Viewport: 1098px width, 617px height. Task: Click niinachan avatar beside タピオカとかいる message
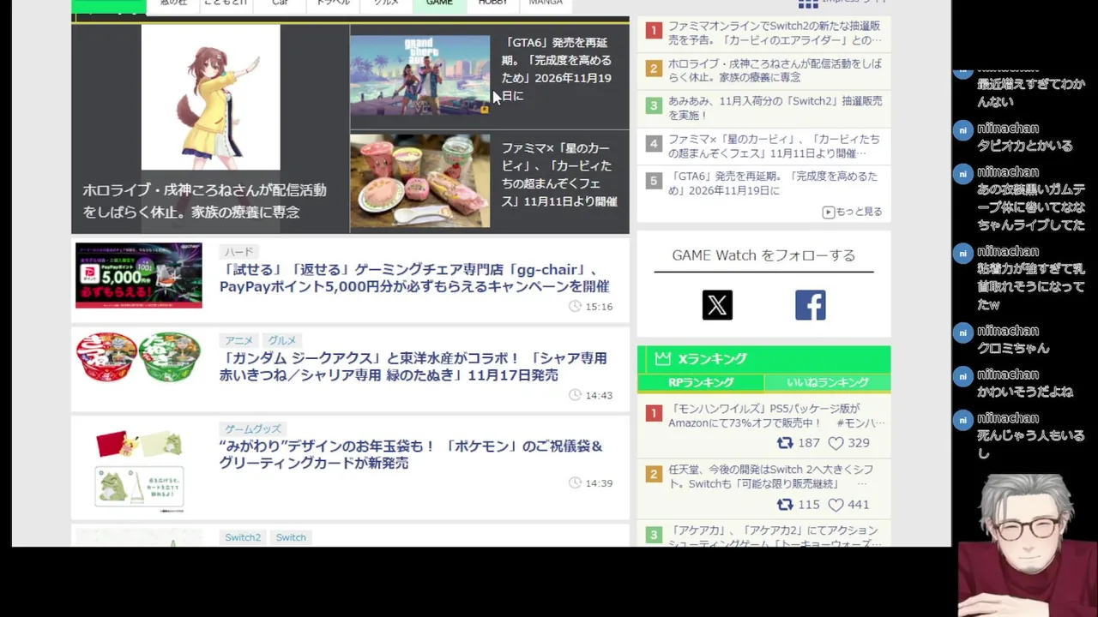963,130
